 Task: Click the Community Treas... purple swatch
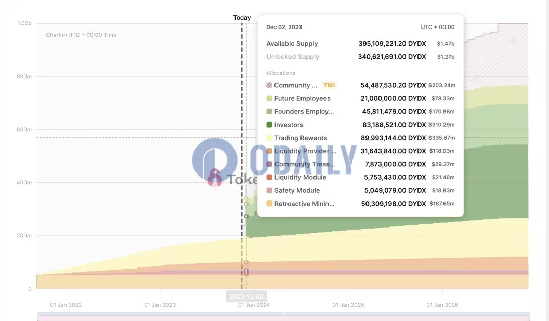[269, 164]
